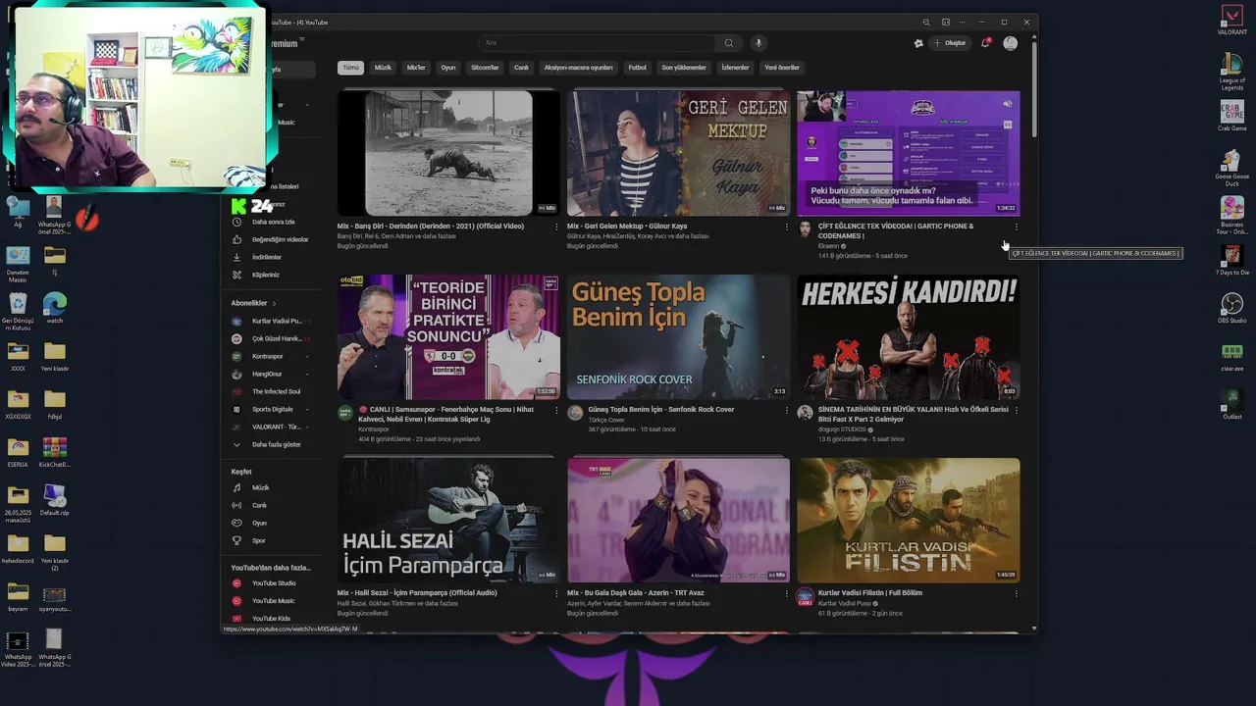Select the Yeni öneriler chip
This screenshot has width=1256, height=706.
point(782,68)
